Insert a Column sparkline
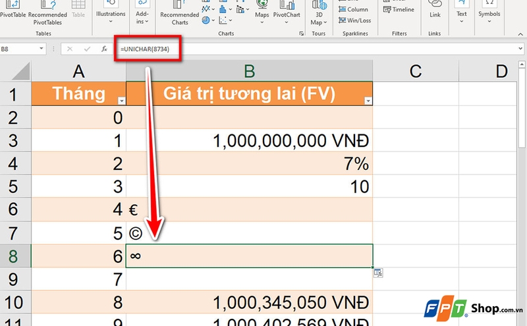The width and height of the screenshot is (527, 326). click(353, 9)
